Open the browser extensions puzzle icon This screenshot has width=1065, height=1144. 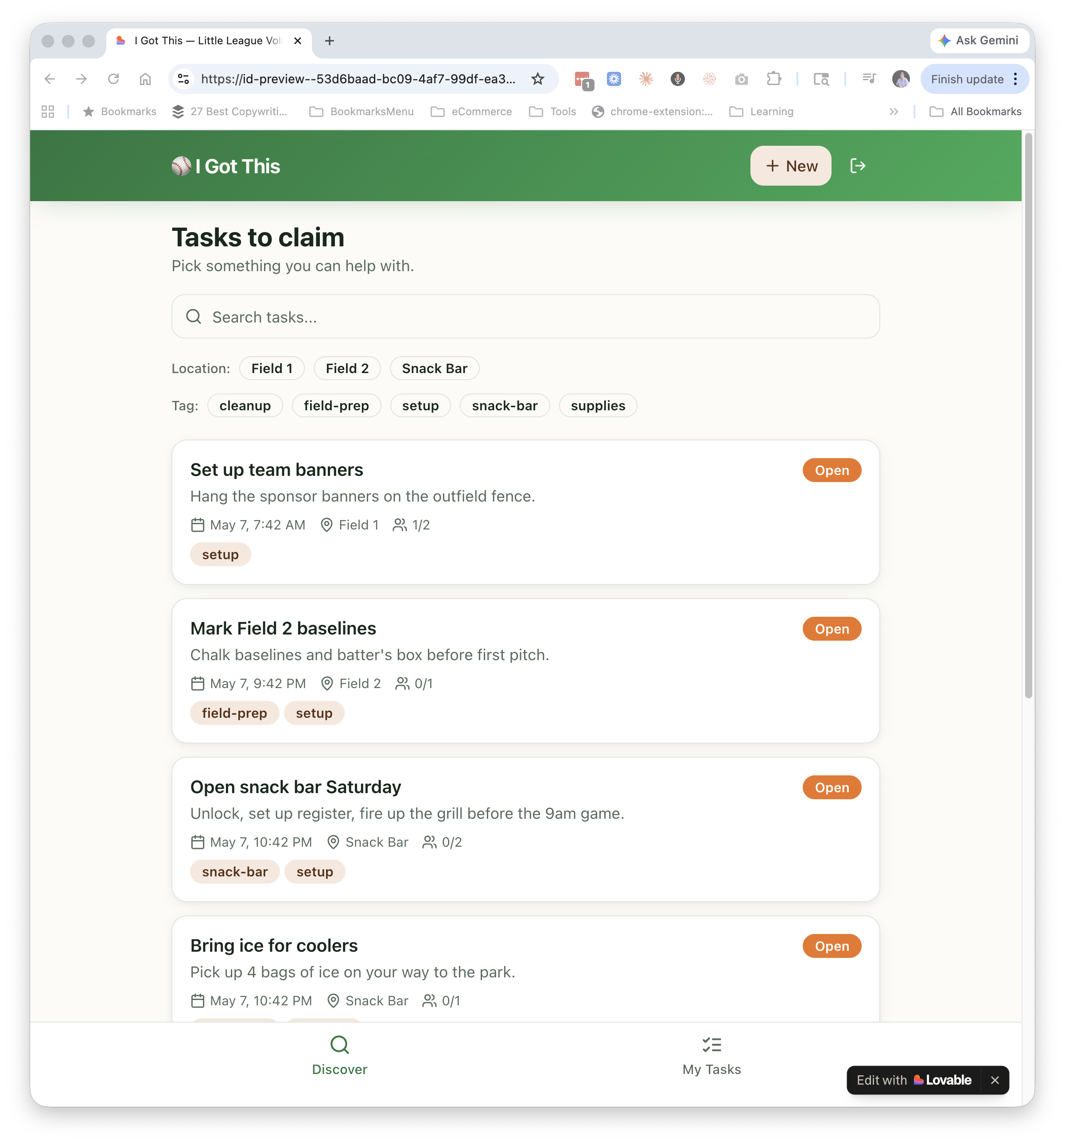(x=773, y=79)
